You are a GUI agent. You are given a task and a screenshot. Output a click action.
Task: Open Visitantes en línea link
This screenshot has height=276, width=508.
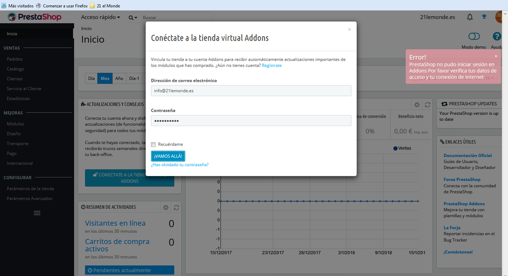[115, 223]
